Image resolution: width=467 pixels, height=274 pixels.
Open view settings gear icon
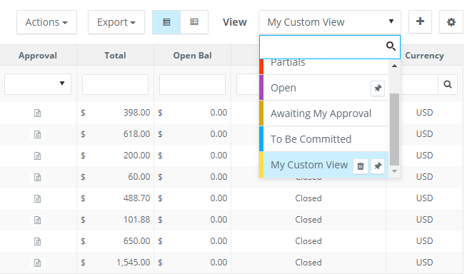tap(451, 21)
